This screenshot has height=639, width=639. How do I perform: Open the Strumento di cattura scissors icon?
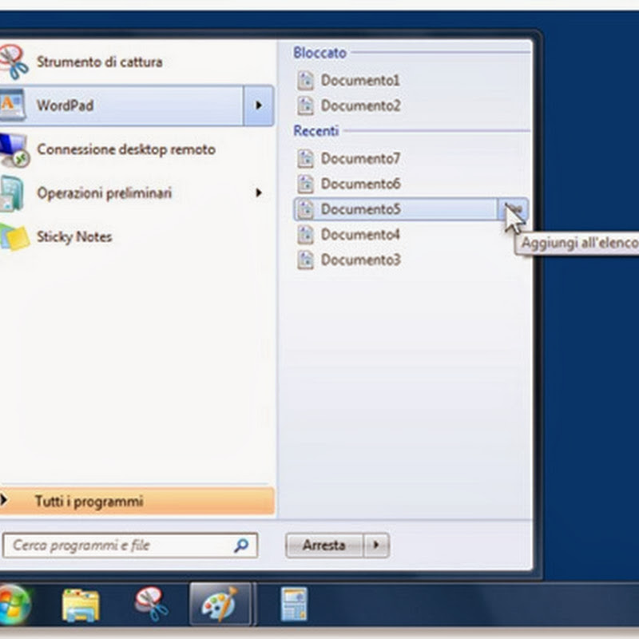(13, 62)
